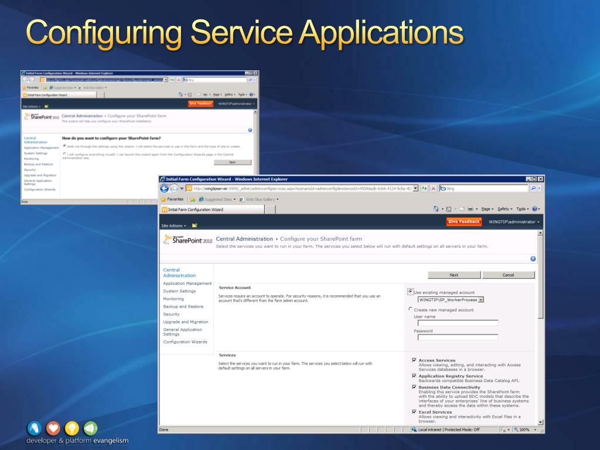Click the blue page help icon in front window
This screenshot has height=450, width=600.
tap(533, 258)
